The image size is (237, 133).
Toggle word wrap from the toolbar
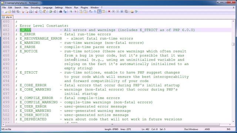coord(91,11)
